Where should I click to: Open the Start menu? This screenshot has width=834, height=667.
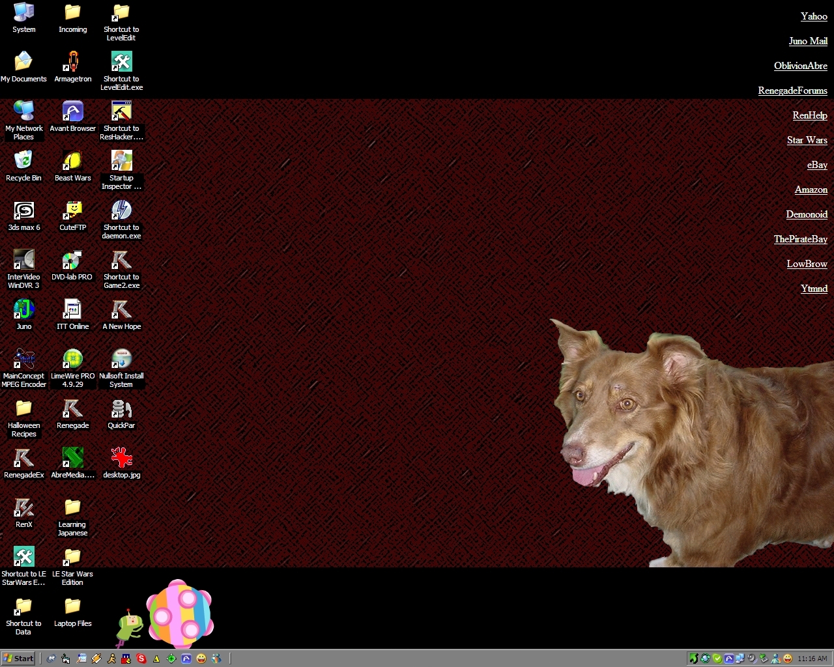18,659
